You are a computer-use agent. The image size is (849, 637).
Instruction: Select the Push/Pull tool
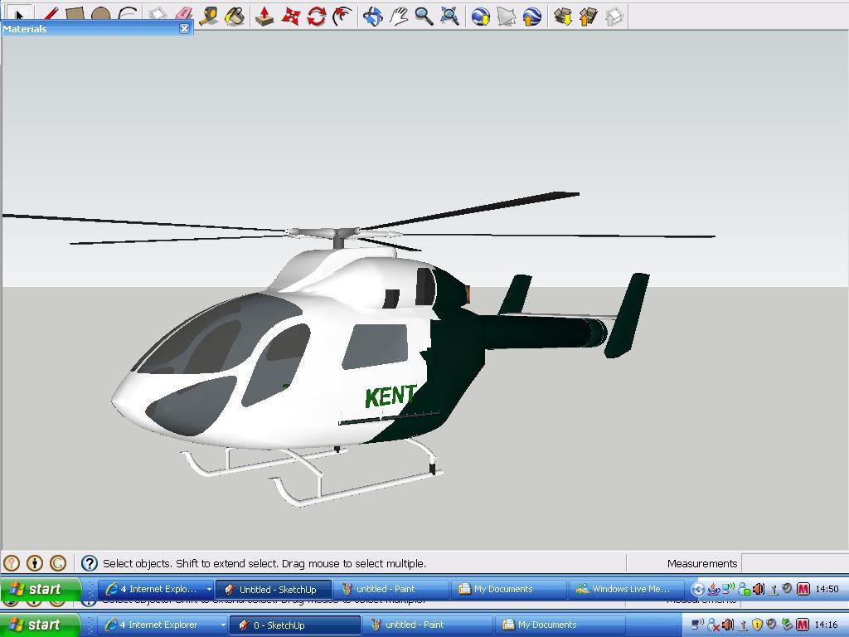(x=264, y=17)
